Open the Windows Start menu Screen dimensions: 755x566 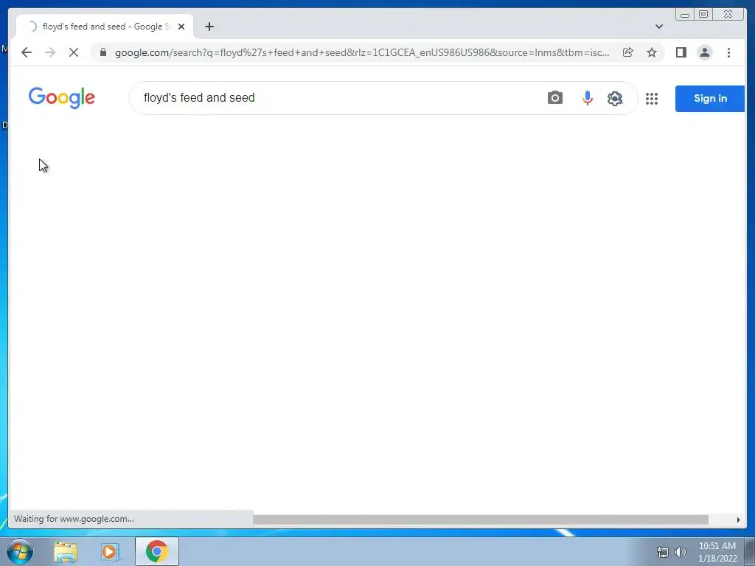point(20,551)
